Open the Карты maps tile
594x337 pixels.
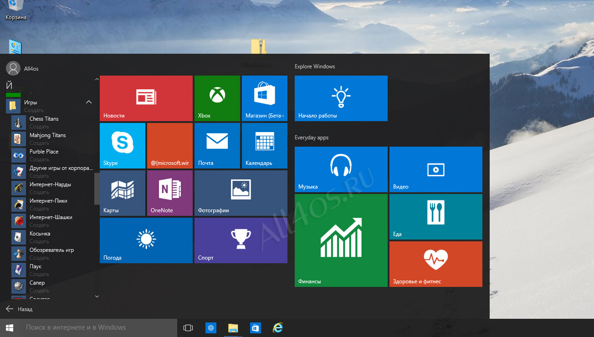coord(123,193)
